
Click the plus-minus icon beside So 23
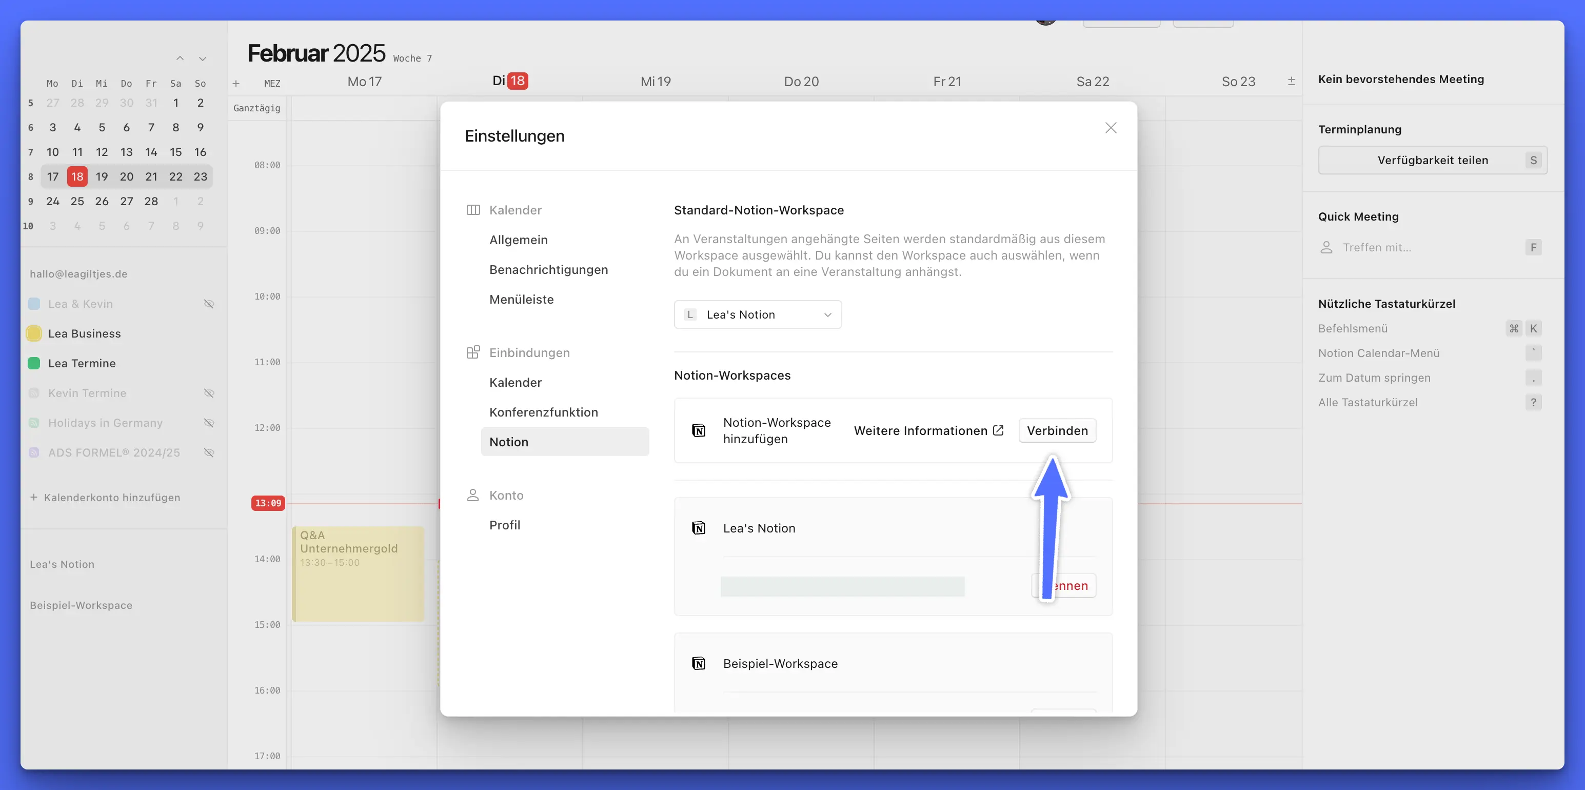point(1291,81)
